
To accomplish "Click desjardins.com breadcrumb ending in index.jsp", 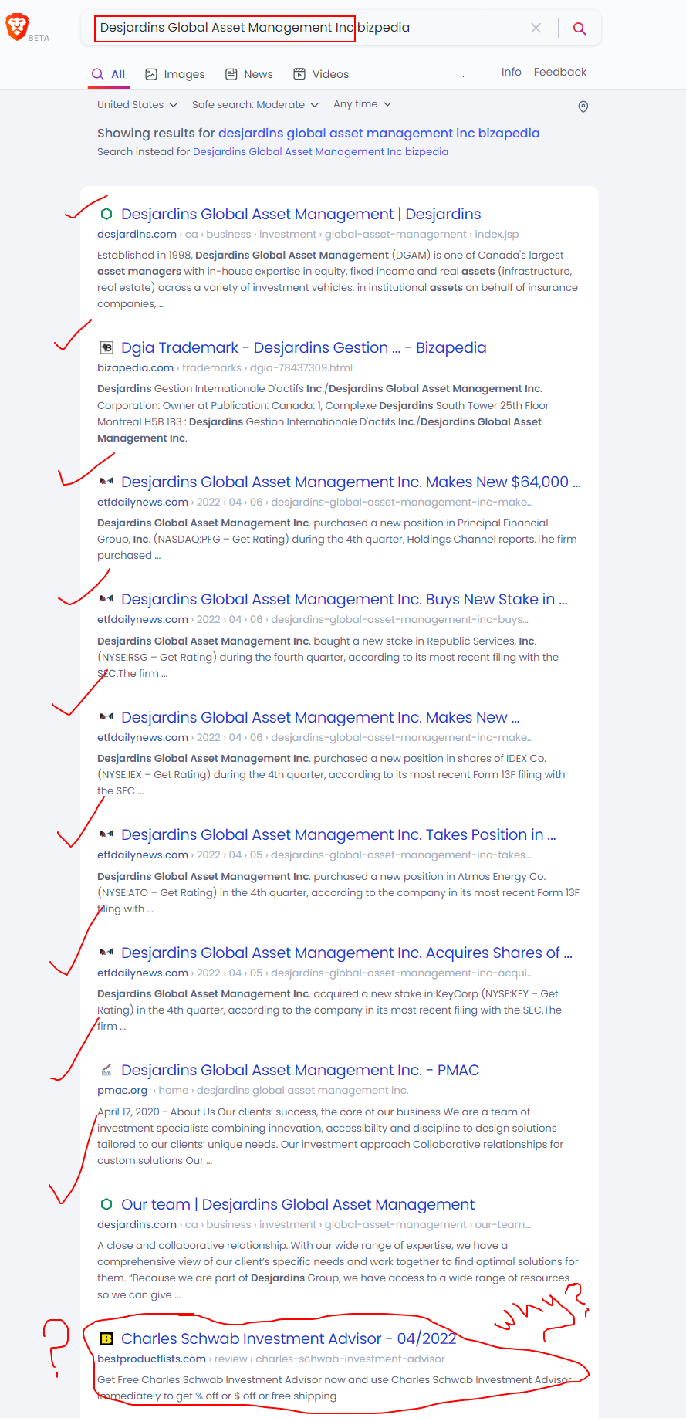I will pyautogui.click(x=308, y=235).
